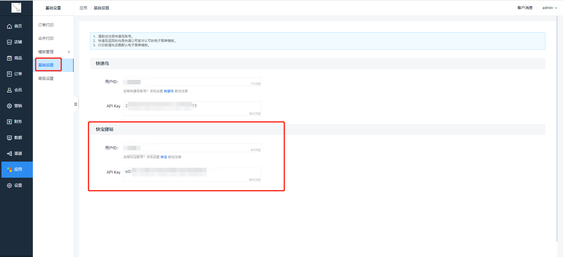Click the 快递鸟 registration link

(168, 91)
